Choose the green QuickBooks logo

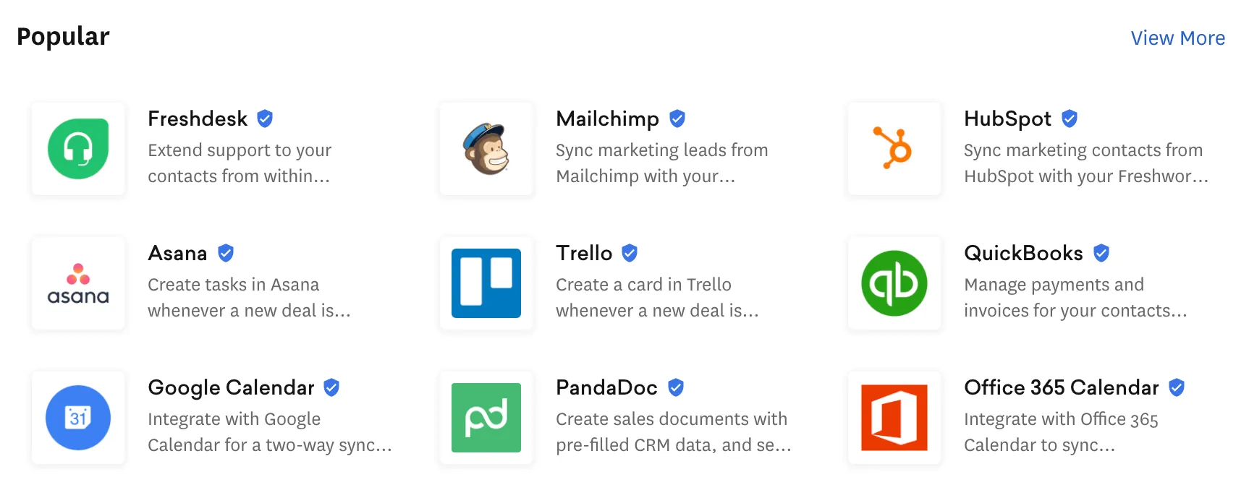[x=894, y=283]
